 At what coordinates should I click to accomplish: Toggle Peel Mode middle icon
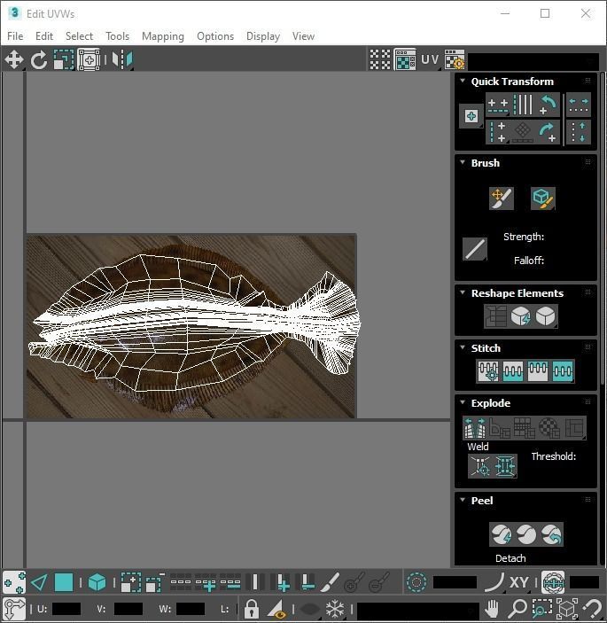point(526,534)
